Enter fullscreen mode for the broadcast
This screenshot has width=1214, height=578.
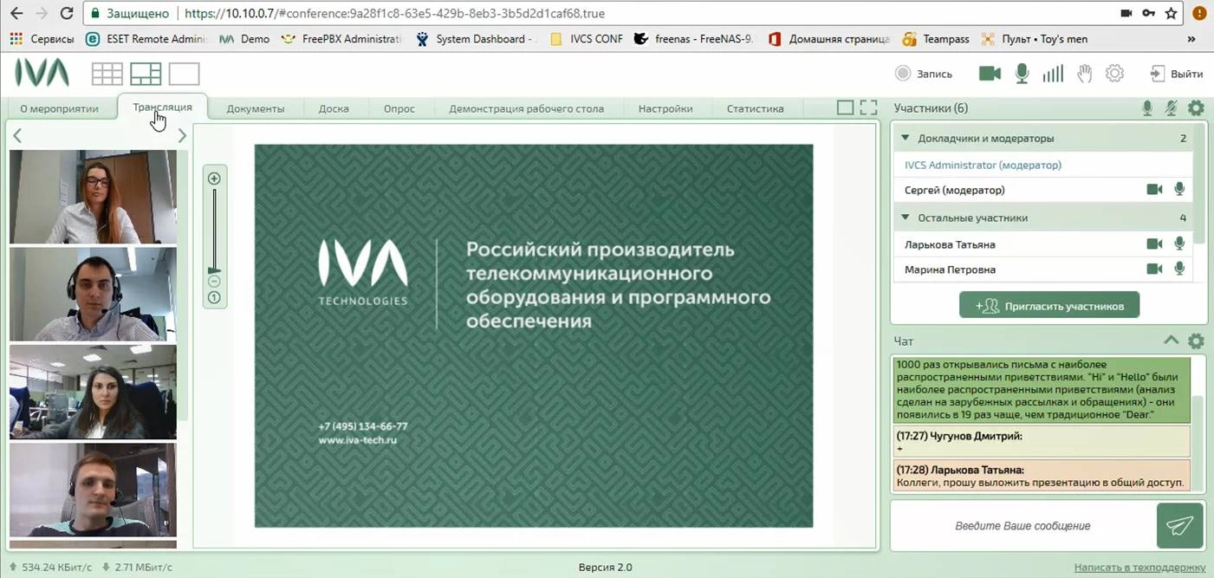(x=868, y=107)
